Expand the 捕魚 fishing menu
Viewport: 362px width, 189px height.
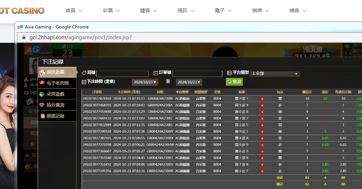pos(297,11)
